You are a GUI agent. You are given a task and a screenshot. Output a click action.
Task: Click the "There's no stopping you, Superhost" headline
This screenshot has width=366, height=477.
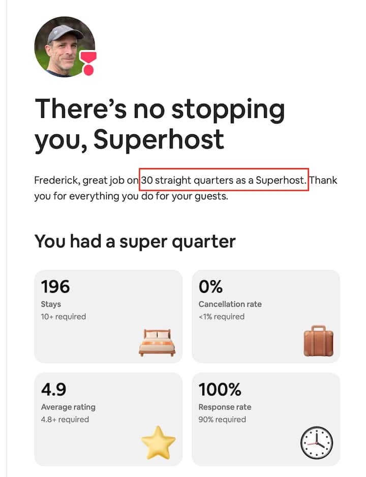(160, 124)
